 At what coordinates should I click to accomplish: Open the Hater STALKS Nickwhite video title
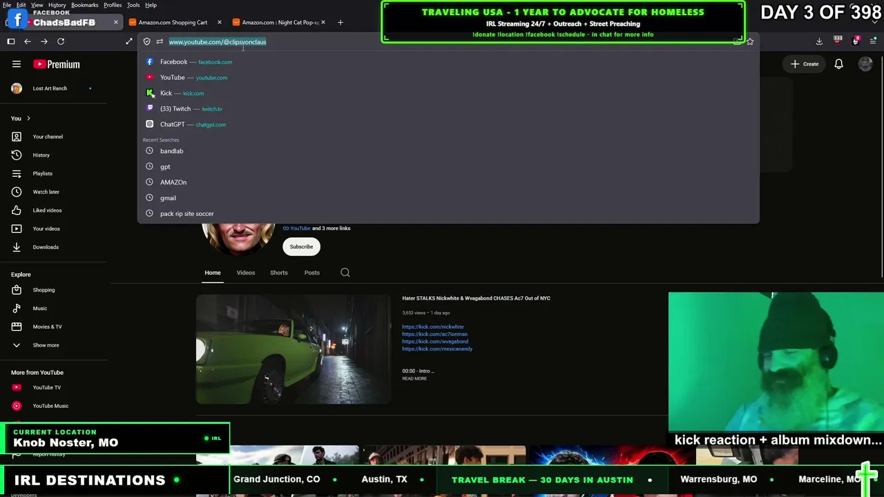tap(477, 298)
